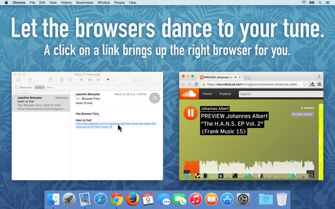Open App Store from the Dock
Image resolution: width=335 pixels, height=209 pixels.
(227, 199)
